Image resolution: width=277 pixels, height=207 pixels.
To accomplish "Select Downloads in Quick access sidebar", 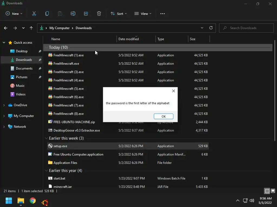I will click(x=22, y=60).
